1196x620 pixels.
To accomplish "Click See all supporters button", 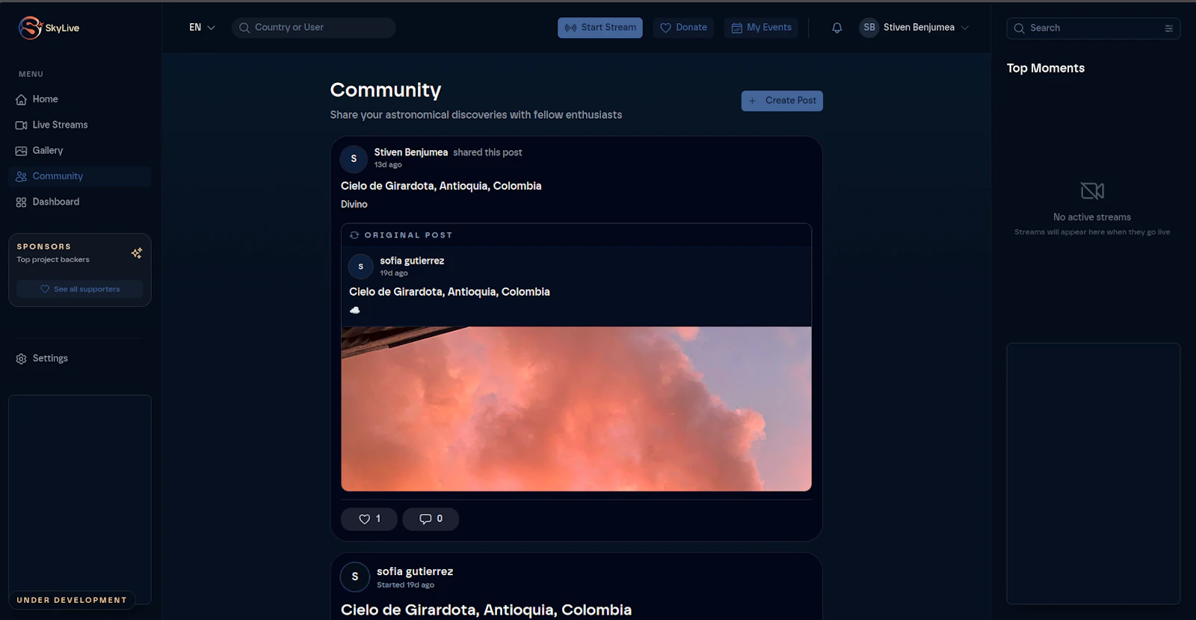I will click(80, 289).
